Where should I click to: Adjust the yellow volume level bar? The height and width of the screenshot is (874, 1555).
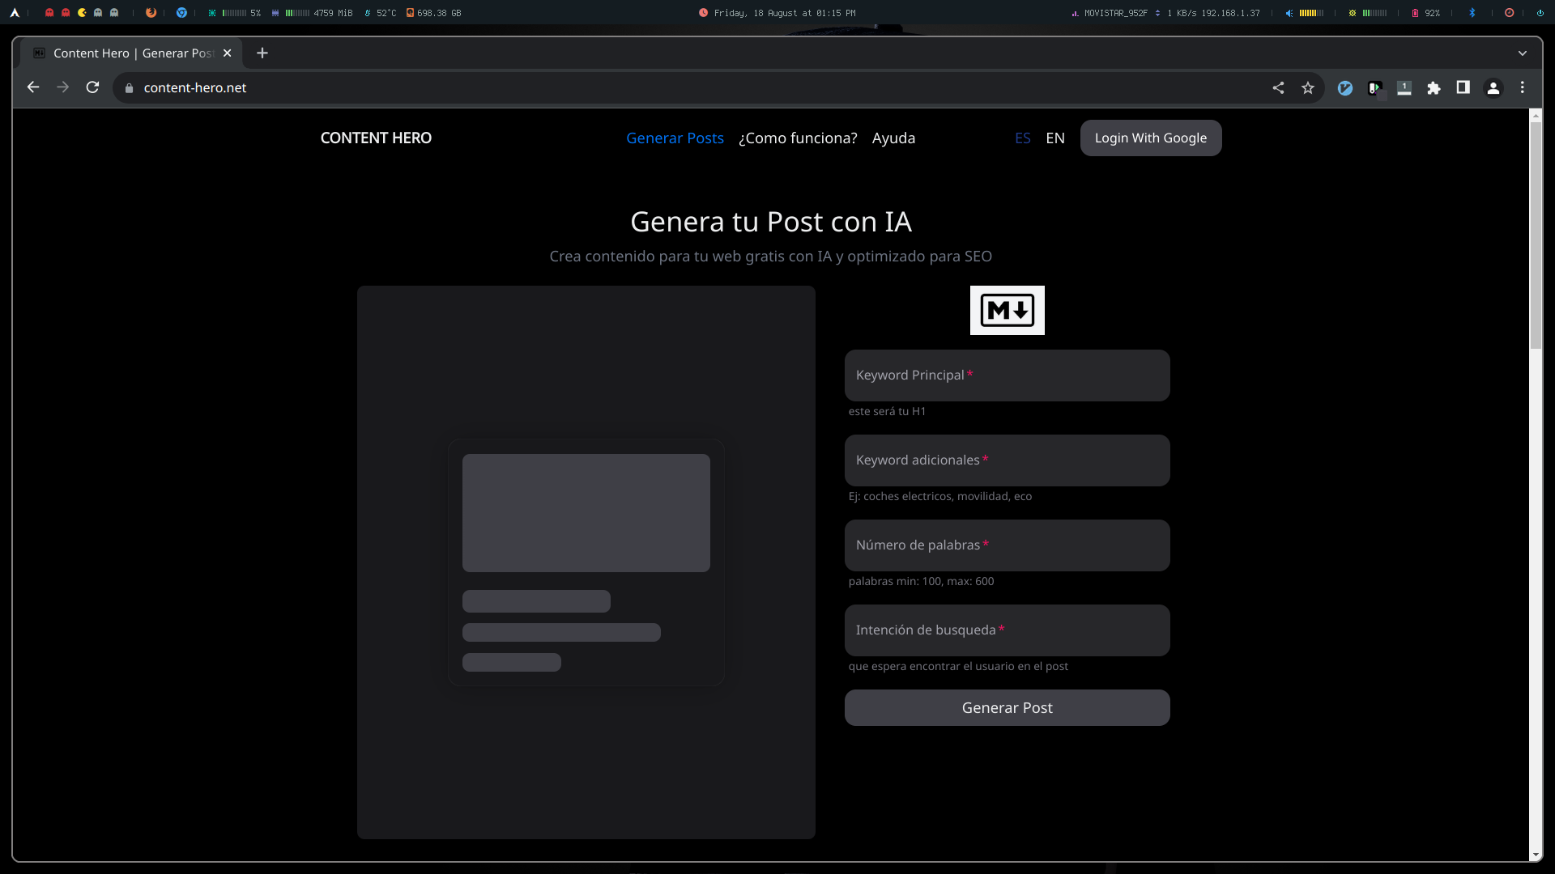pos(1311,13)
